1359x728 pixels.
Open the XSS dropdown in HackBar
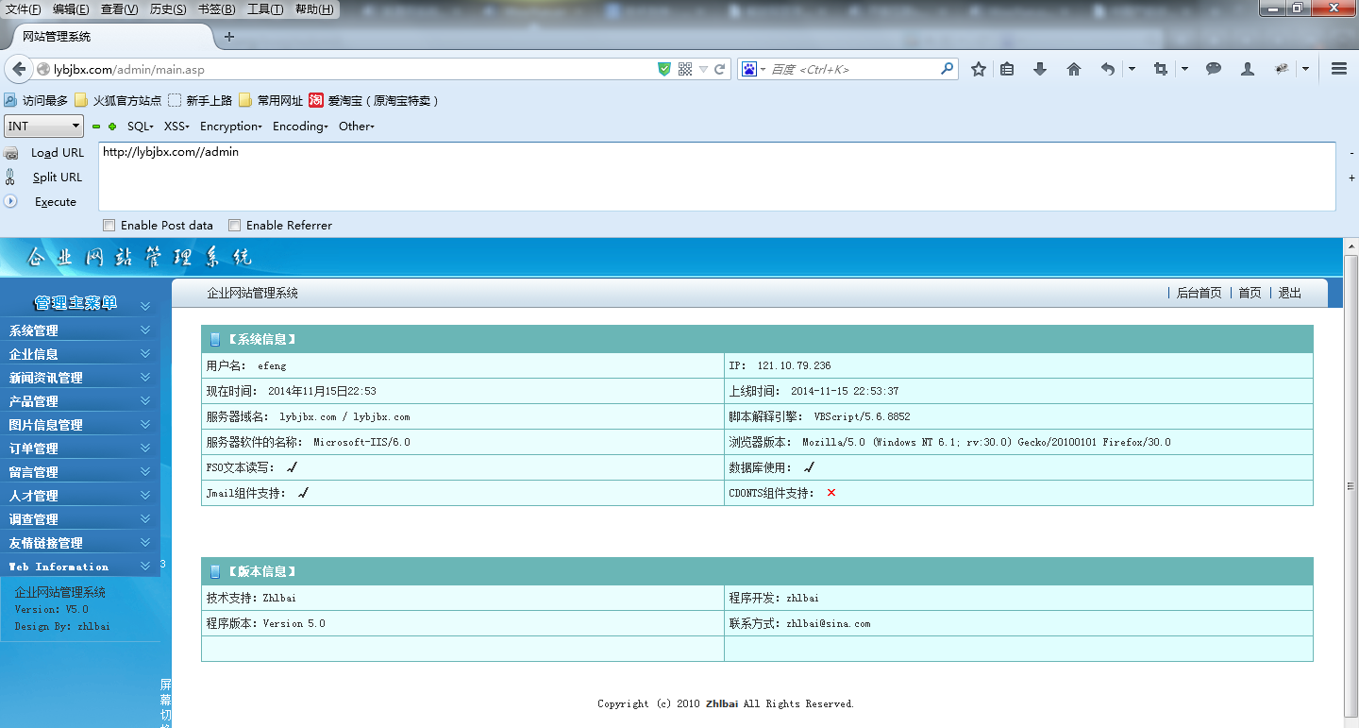coord(176,127)
